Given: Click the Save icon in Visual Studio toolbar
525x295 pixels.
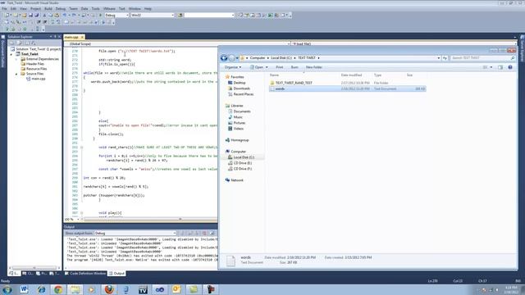Looking at the screenshot, I should pyautogui.click(x=30, y=15).
